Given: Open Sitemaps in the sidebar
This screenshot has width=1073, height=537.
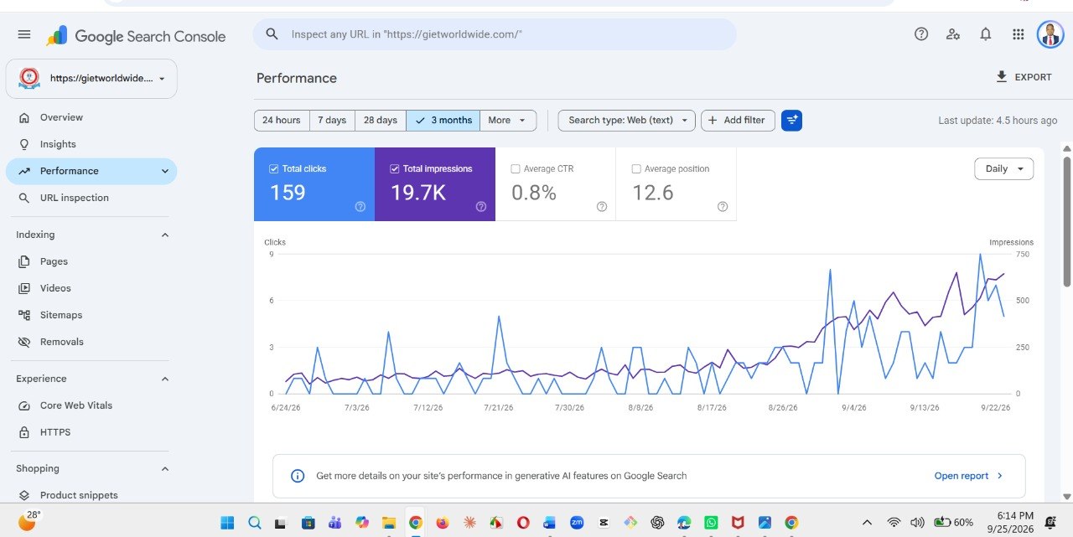Looking at the screenshot, I should (91, 315).
